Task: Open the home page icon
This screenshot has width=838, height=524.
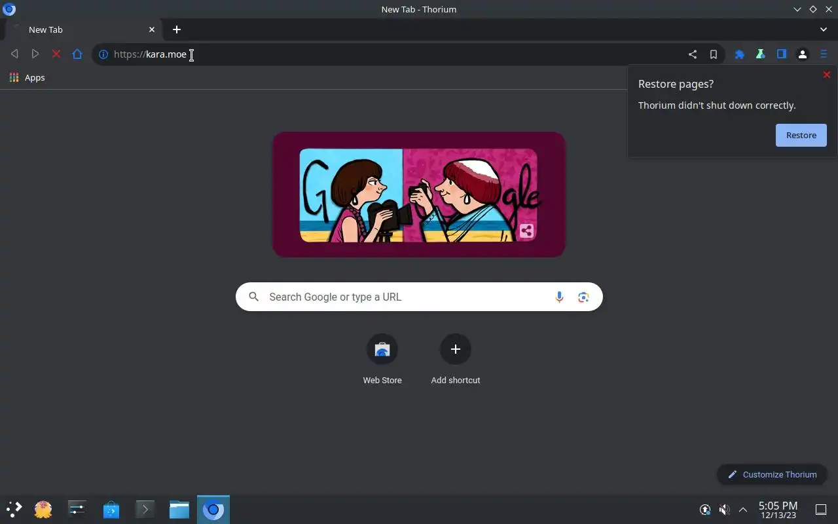Action: pos(77,54)
